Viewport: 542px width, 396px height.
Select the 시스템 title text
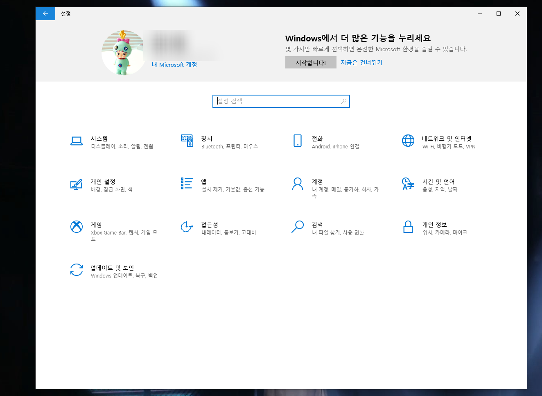99,139
